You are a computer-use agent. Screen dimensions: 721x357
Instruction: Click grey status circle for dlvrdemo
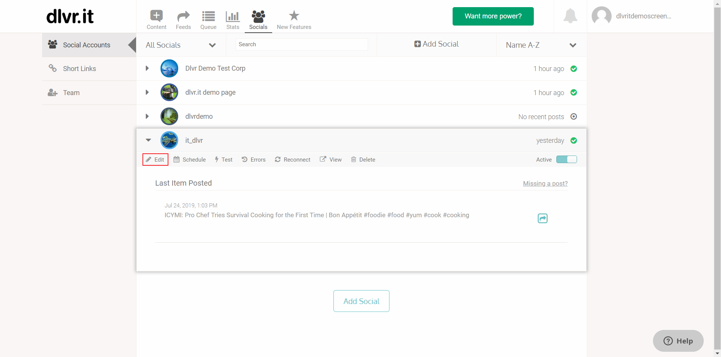(x=574, y=116)
